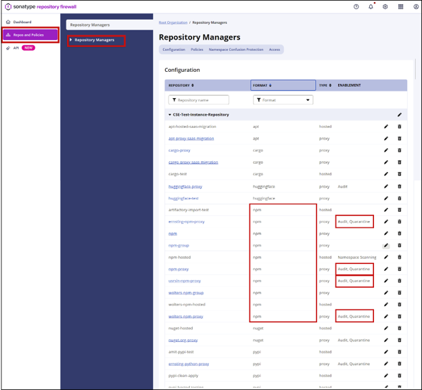Open the Format filter dropdown
The width and height of the screenshot is (422, 390).
coord(283,100)
